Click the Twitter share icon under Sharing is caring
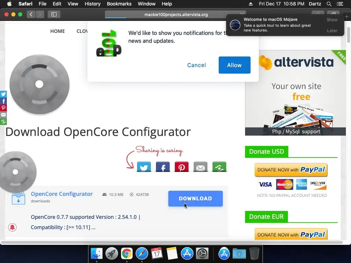The image size is (351, 263). point(144,167)
